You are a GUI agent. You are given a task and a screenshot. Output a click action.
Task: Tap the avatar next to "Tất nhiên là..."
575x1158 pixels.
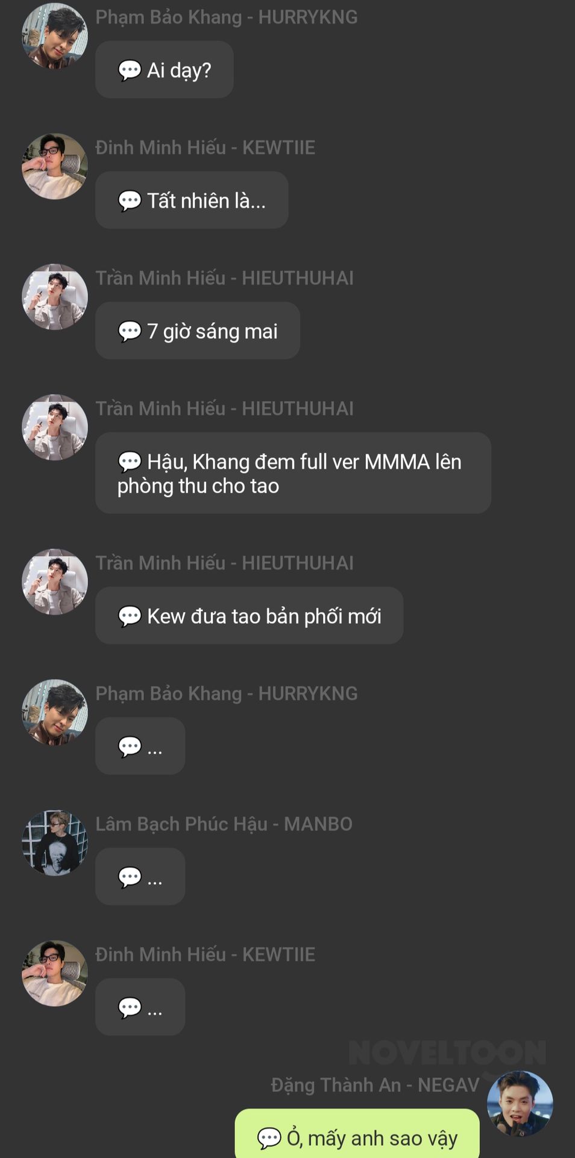click(55, 166)
